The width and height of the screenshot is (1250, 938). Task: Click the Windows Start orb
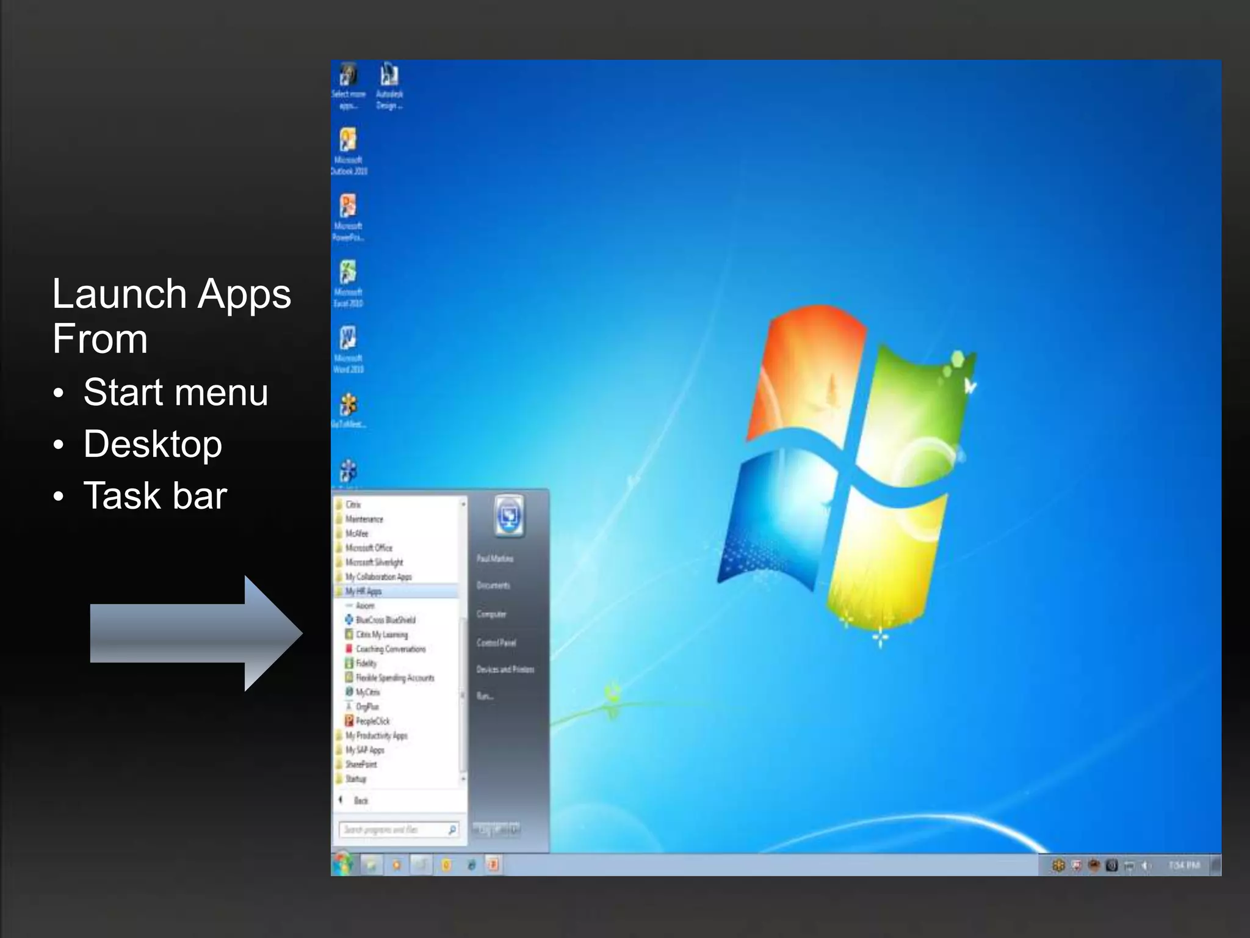(344, 863)
